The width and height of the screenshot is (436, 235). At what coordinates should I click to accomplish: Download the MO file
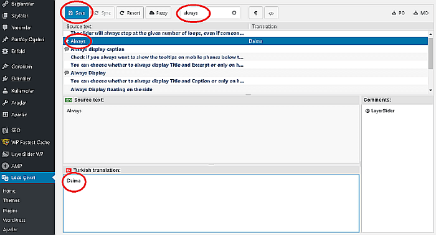[421, 13]
